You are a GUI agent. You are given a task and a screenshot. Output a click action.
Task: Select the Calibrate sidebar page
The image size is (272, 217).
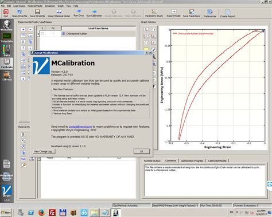pos(7,64)
